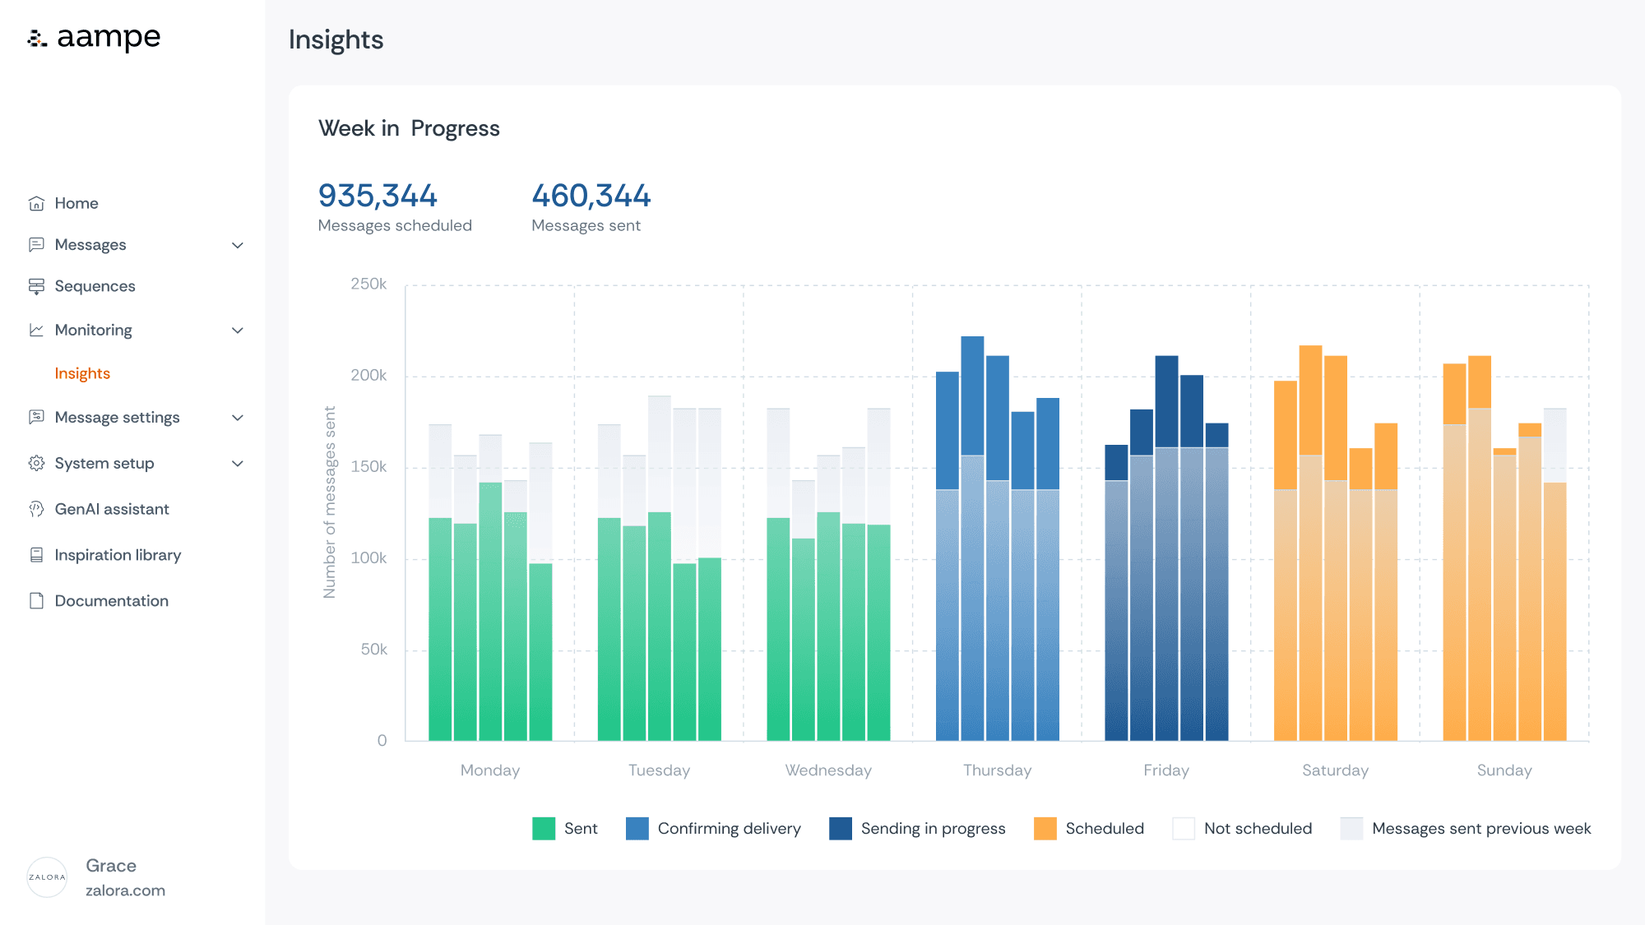Click the Monitoring chart icon
The image size is (1645, 925).
click(x=36, y=330)
